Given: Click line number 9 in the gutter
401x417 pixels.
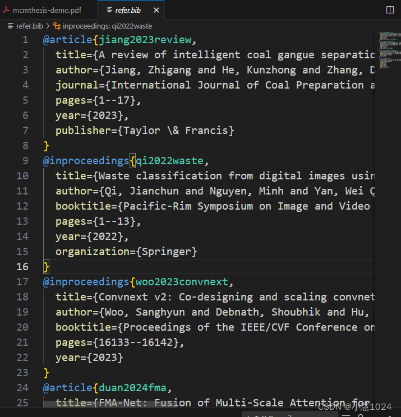Looking at the screenshot, I should [25, 161].
